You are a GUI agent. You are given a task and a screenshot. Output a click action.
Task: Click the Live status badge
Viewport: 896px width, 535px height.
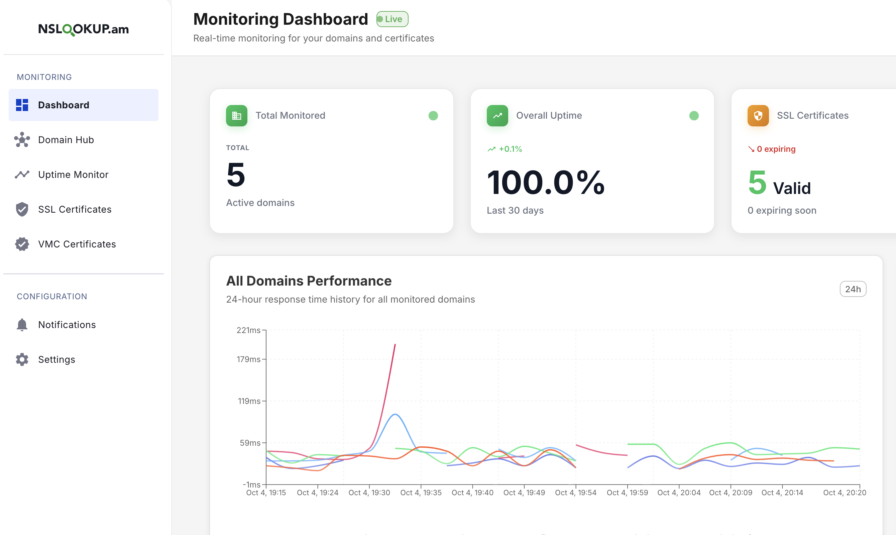tap(392, 19)
